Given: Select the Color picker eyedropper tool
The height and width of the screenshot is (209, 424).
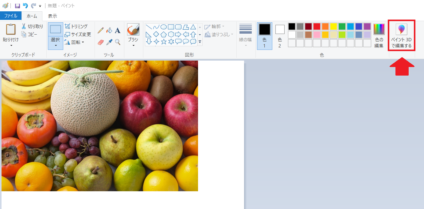Looking at the screenshot, I should pos(109,42).
